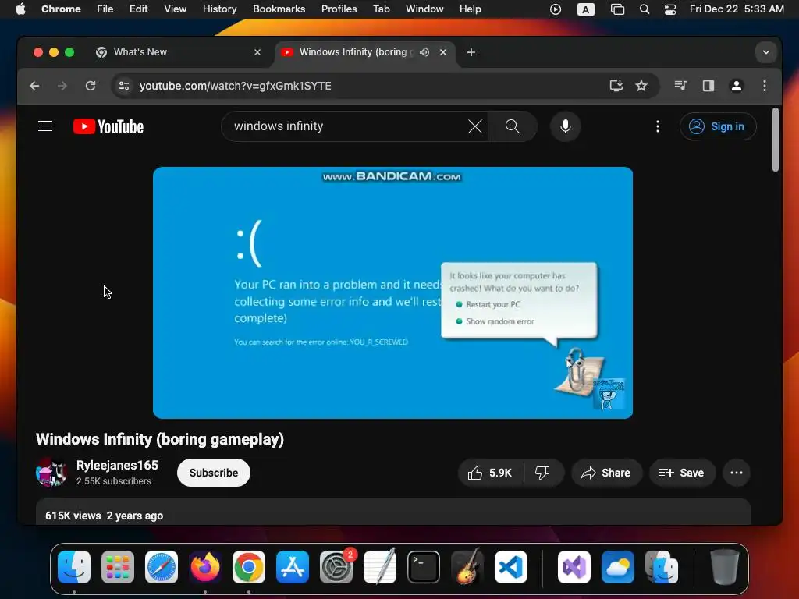Image resolution: width=799 pixels, height=599 pixels.
Task: Open YouTube settings three-dot menu
Action: coord(657,126)
